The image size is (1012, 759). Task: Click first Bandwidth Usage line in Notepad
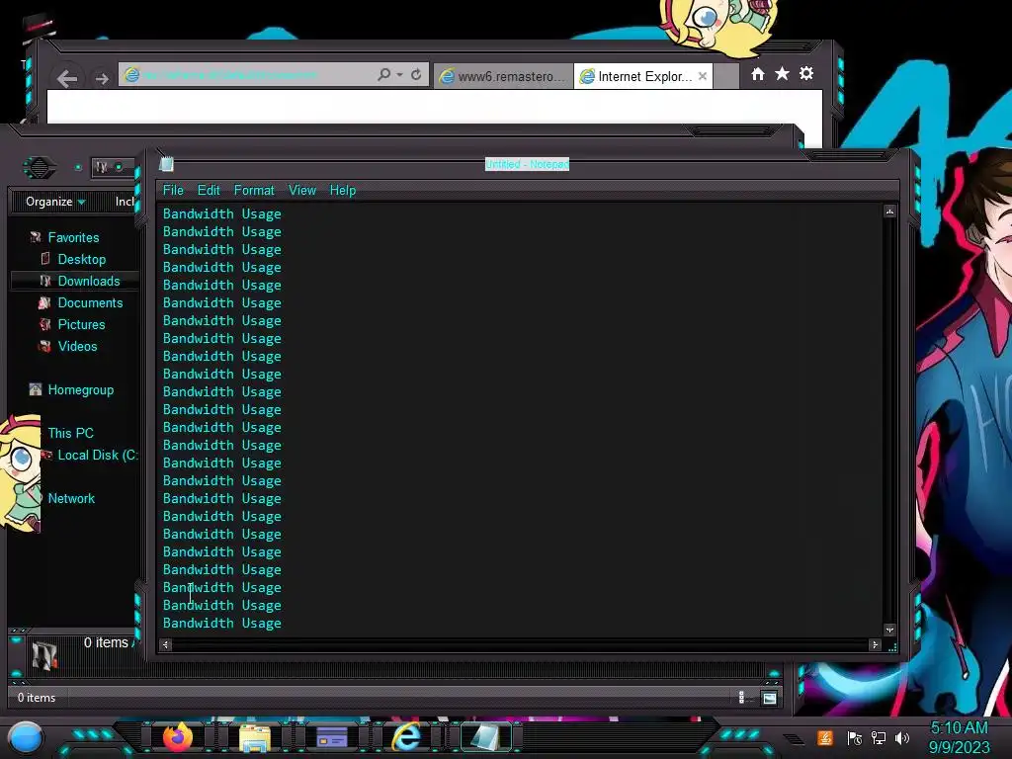pos(222,213)
